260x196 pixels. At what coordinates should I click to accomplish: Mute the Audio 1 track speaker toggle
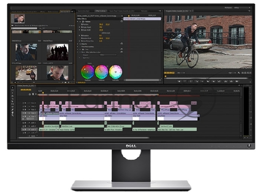point(24,123)
